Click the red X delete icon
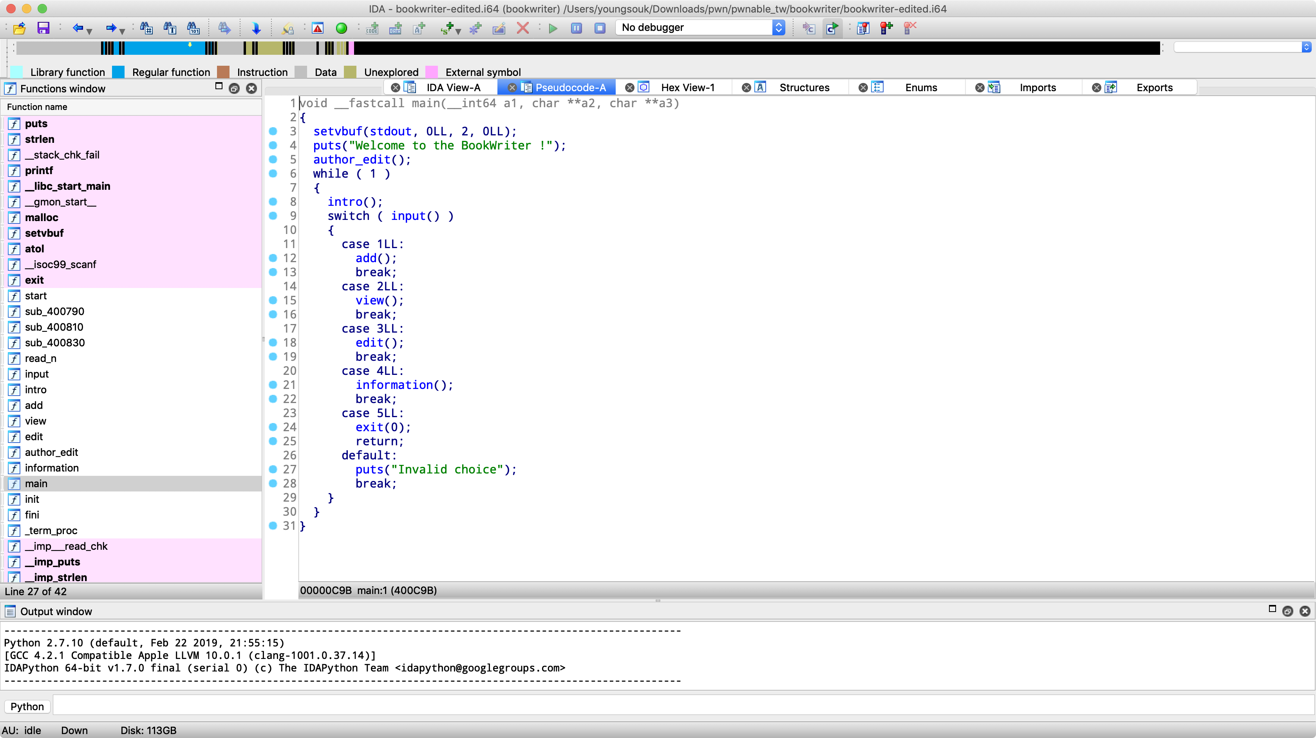This screenshot has height=738, width=1316. [522, 28]
